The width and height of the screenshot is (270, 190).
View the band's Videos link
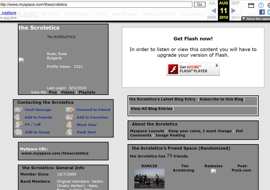click(x=68, y=92)
